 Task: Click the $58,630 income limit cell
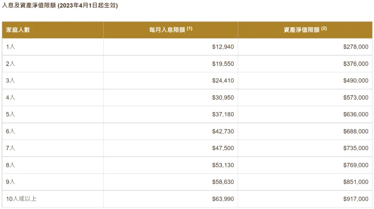pyautogui.click(x=223, y=182)
